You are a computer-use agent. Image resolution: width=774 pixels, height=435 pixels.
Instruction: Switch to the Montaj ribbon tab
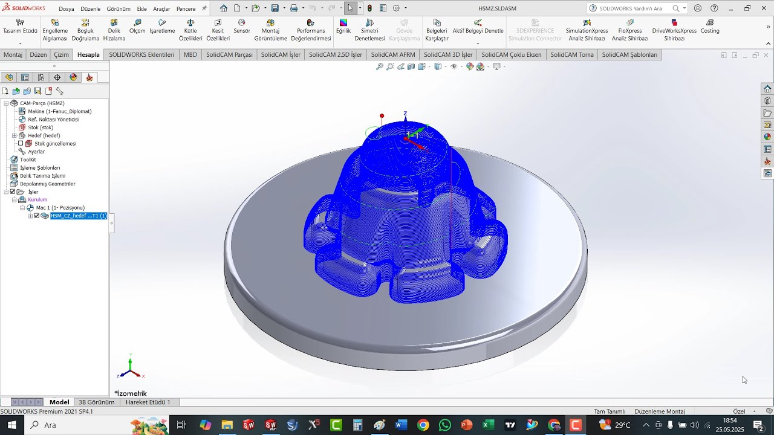(x=13, y=54)
